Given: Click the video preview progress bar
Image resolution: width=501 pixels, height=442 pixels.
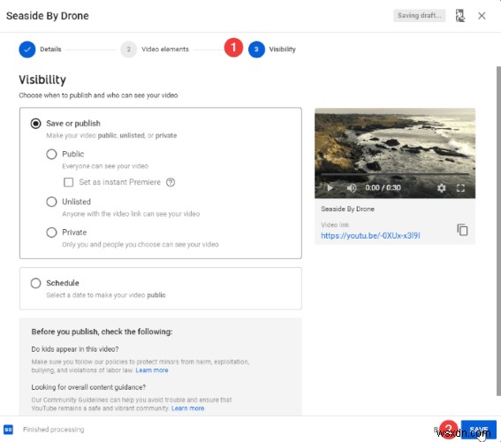Looking at the screenshot, I should 395,174.
